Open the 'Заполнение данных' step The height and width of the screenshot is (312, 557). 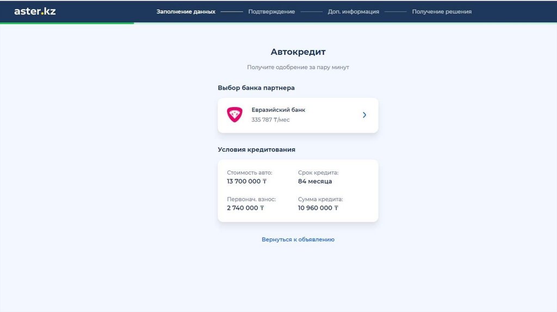coord(186,11)
